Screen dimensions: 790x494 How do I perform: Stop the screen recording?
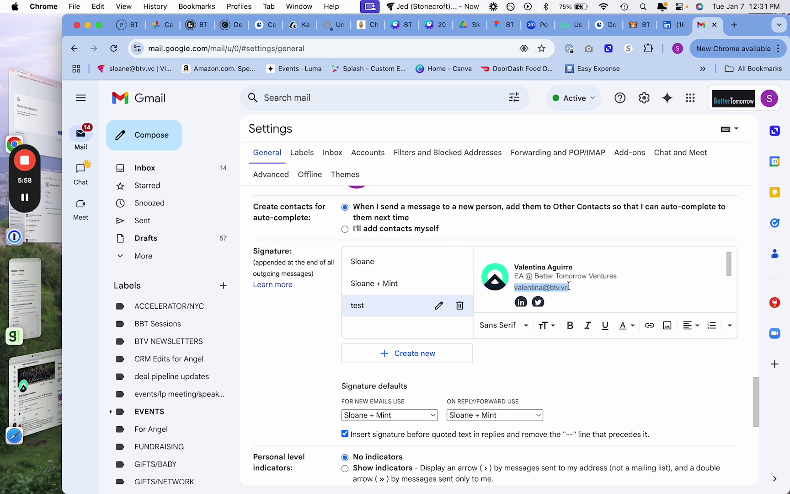click(x=25, y=160)
